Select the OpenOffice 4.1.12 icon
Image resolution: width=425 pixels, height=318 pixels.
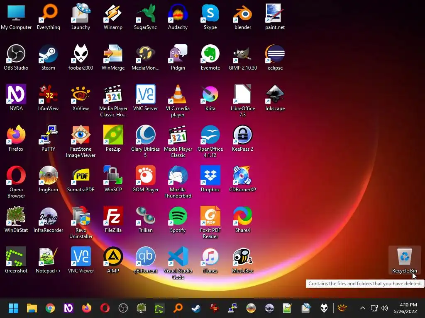pyautogui.click(x=210, y=141)
